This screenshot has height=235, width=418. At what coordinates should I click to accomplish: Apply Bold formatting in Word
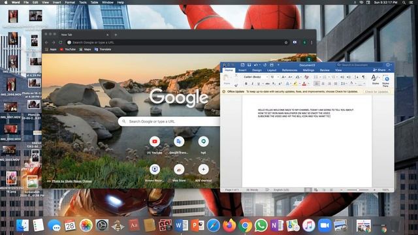click(x=246, y=84)
